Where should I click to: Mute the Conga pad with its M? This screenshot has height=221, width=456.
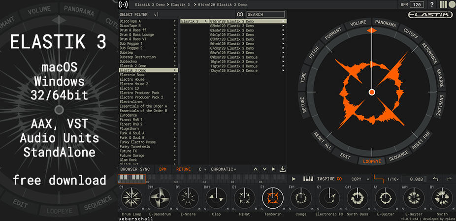tap(312, 209)
